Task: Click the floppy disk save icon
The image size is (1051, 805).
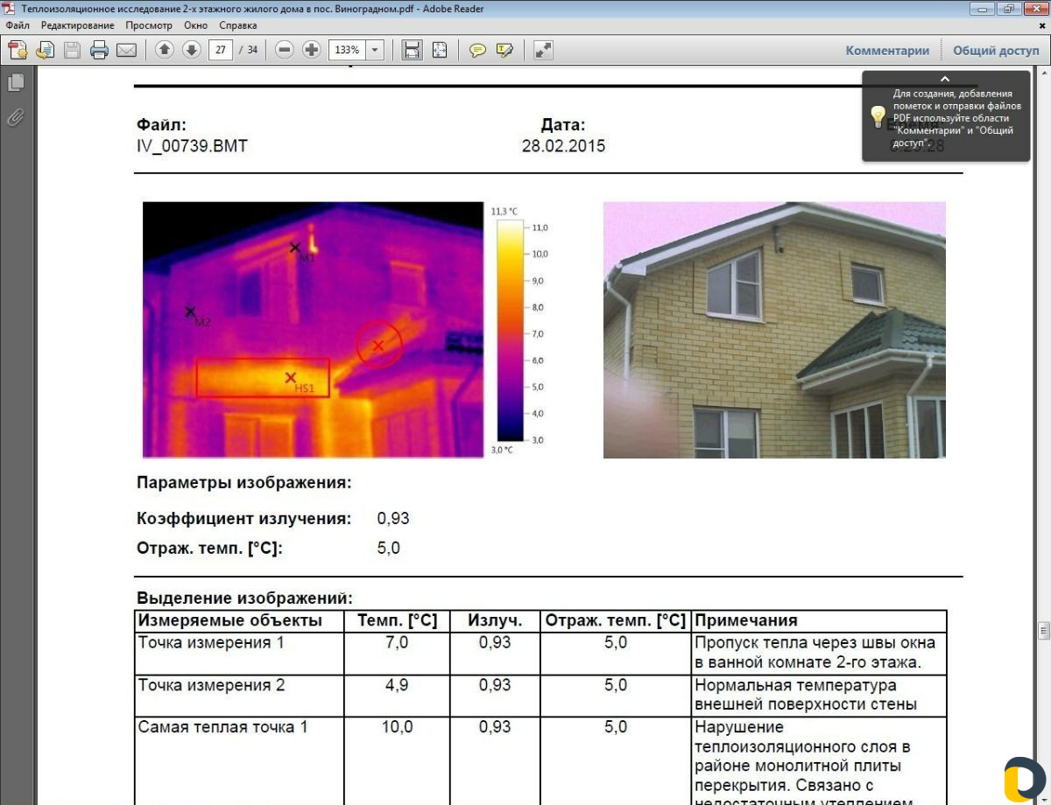Action: click(x=72, y=50)
